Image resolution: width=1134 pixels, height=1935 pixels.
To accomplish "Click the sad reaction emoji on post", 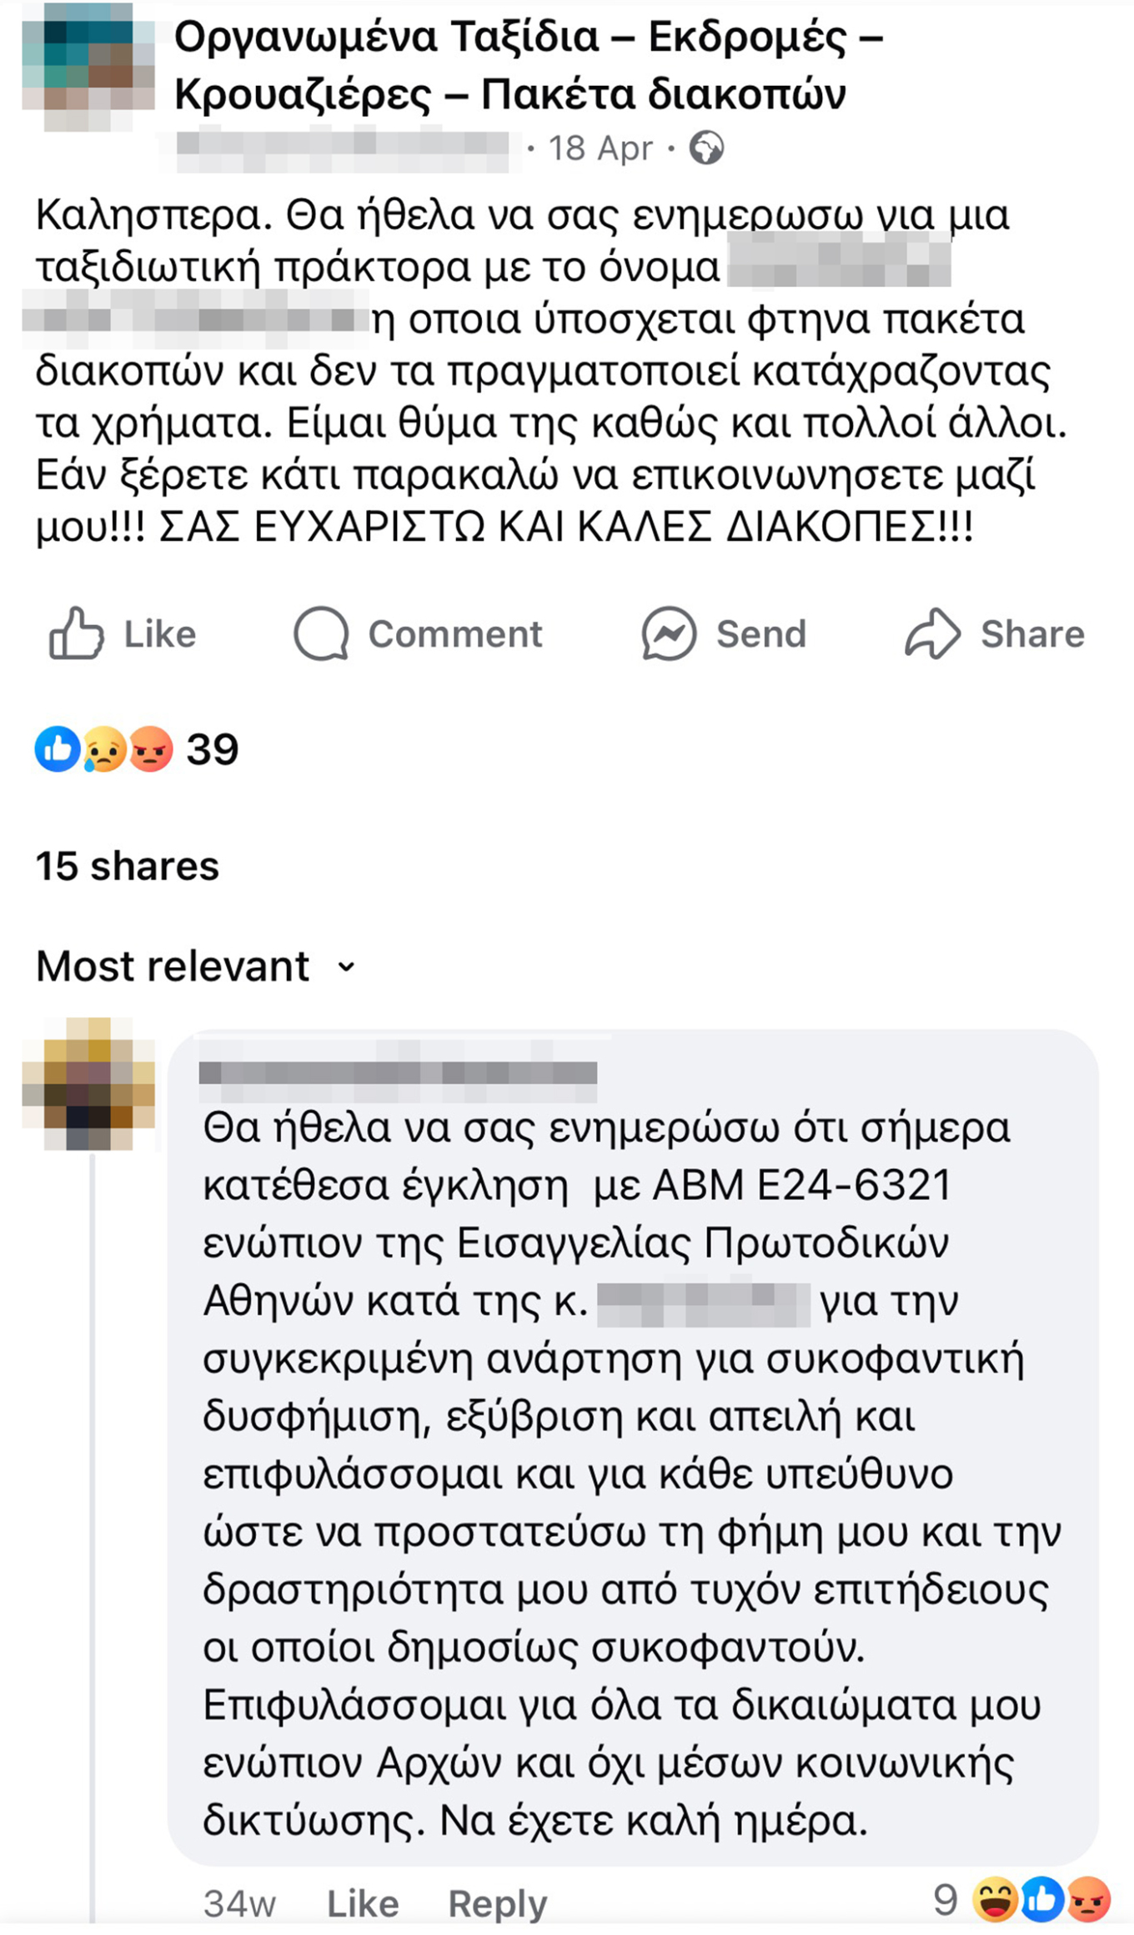I will (104, 748).
